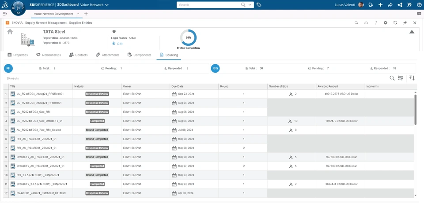Pin the widget with the pin icon
The width and height of the screenshot is (424, 203).
[405, 23]
